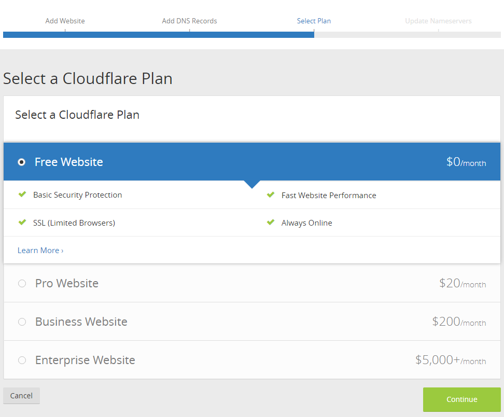The image size is (504, 417).
Task: Go to the Add Website step
Action: [x=65, y=21]
